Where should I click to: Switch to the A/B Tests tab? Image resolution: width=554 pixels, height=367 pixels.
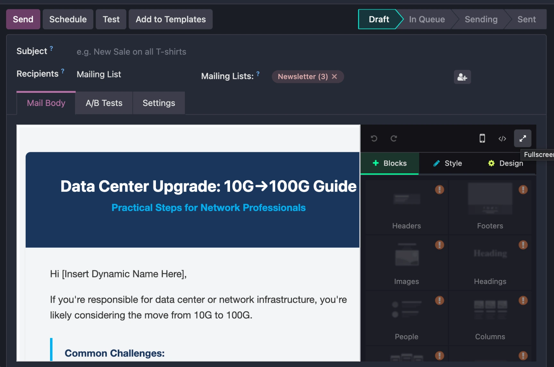pyautogui.click(x=104, y=103)
